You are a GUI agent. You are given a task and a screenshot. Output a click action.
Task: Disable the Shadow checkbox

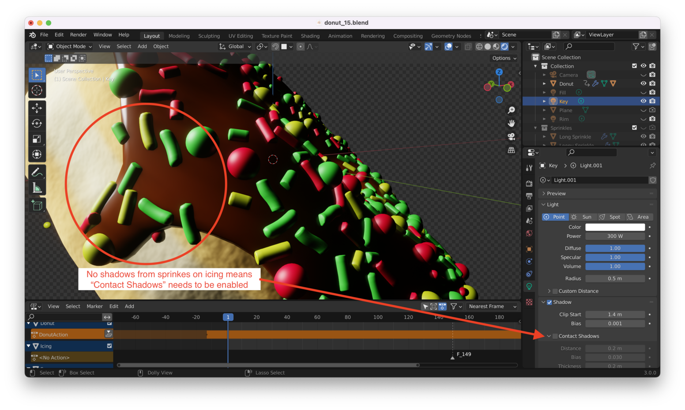(x=550, y=302)
